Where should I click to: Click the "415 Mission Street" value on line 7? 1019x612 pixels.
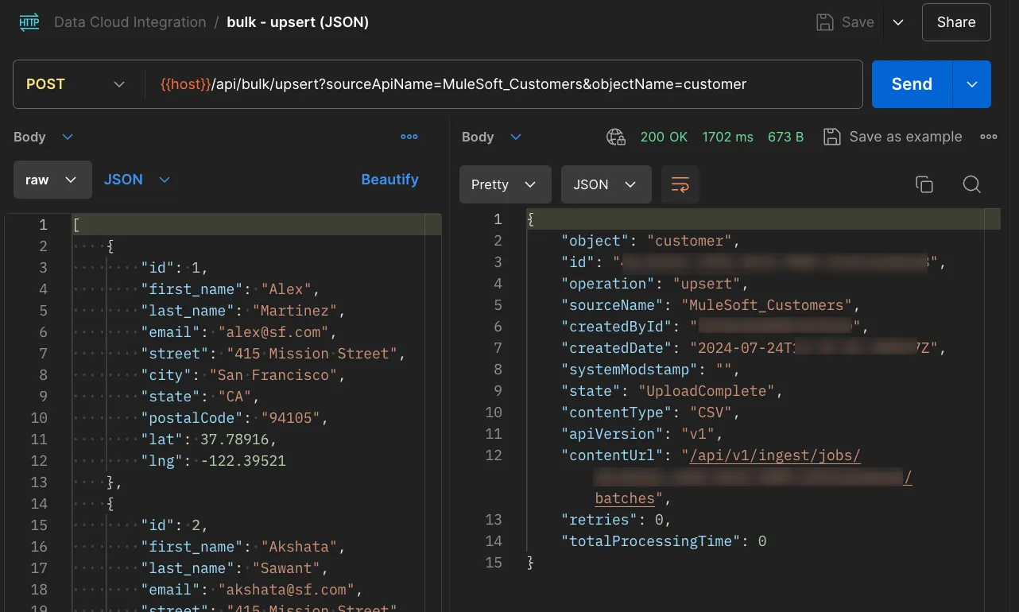click(312, 354)
